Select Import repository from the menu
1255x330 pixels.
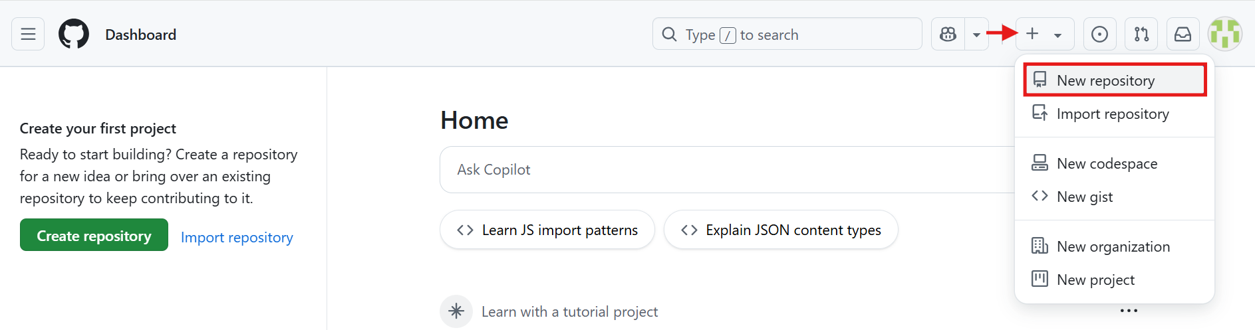click(1112, 114)
